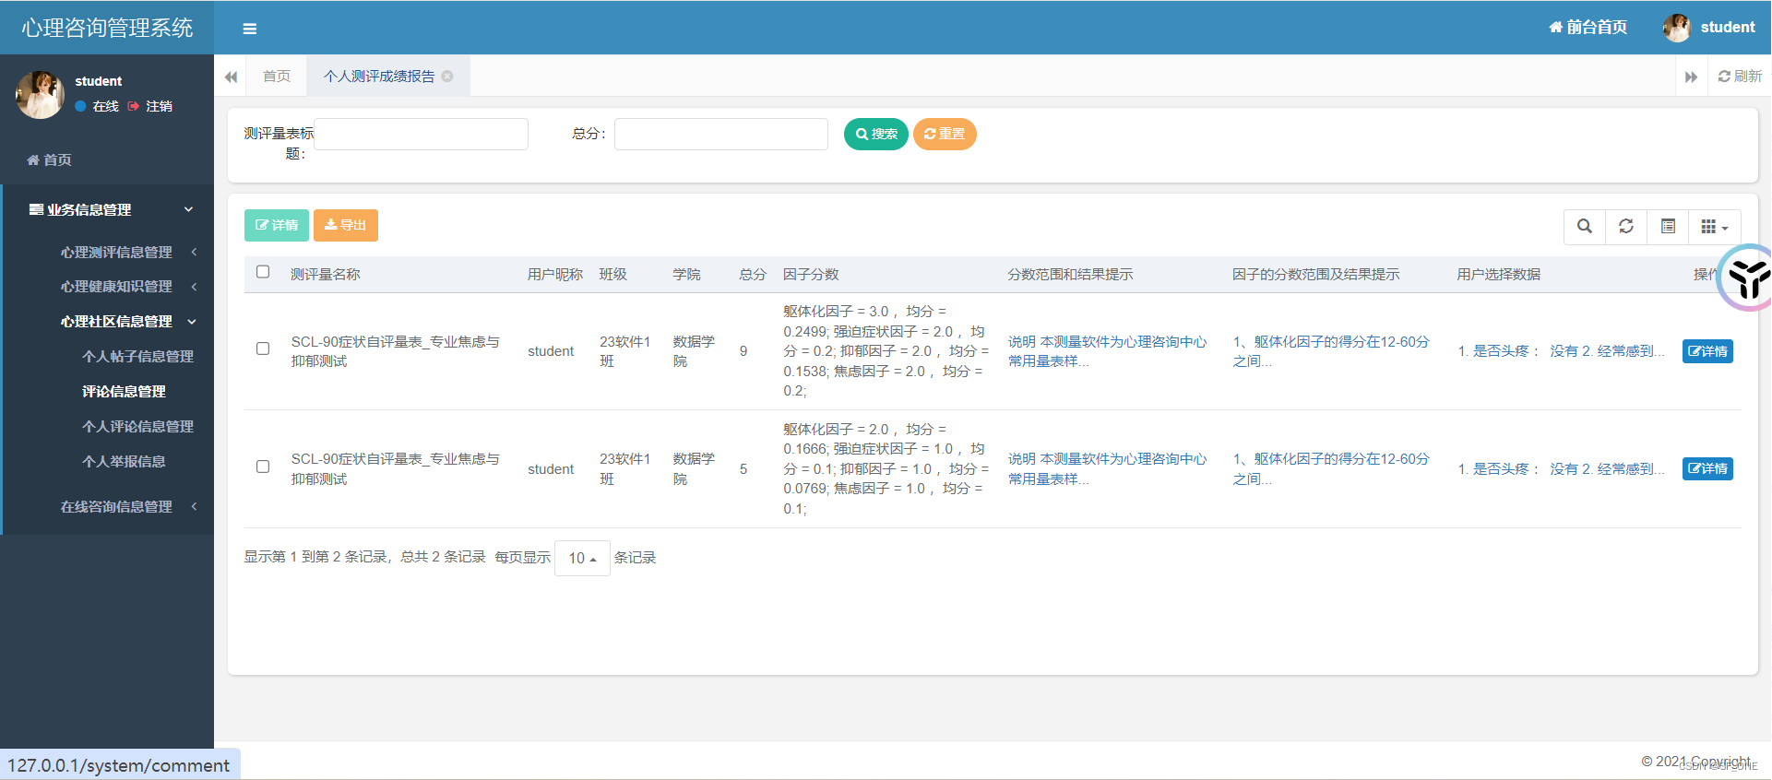
Task: Click the student avatar in header
Action: pyautogui.click(x=1676, y=28)
